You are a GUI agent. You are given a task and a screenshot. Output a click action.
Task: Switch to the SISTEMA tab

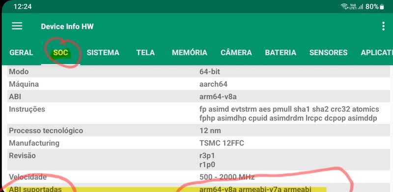click(x=103, y=52)
